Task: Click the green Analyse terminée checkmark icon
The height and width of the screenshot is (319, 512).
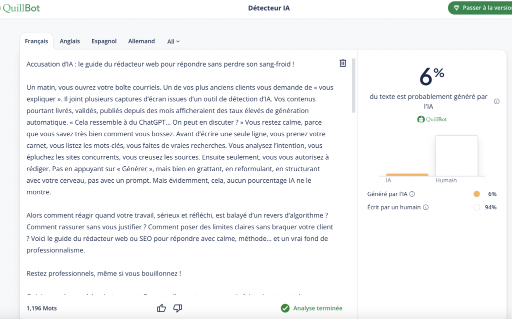Action: point(285,308)
